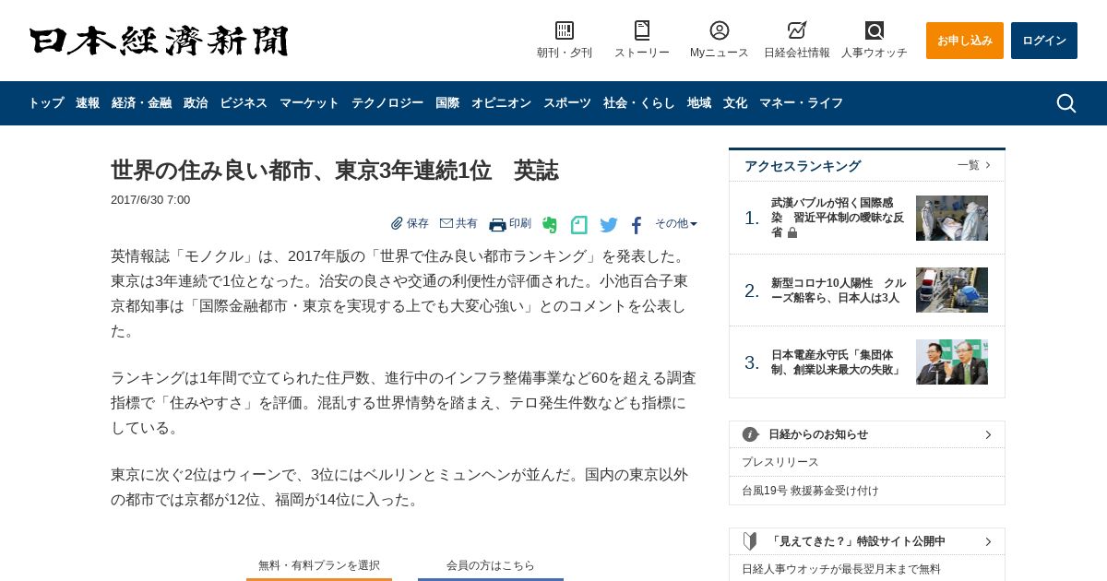Viewport: 1107px width, 581px height.
Task: Go to the トップ navigation item
Action: point(46,103)
